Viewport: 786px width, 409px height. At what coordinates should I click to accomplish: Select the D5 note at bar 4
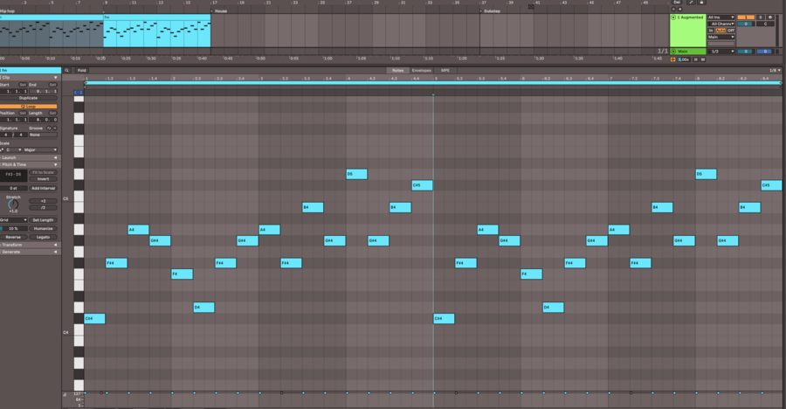pos(356,174)
